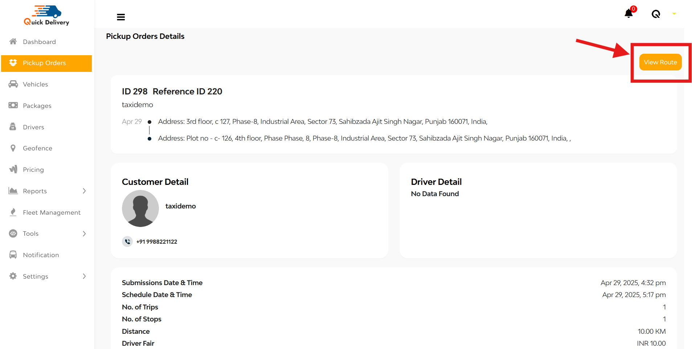This screenshot has width=692, height=349.
Task: Select Pickup Orders menu item
Action: click(x=44, y=63)
